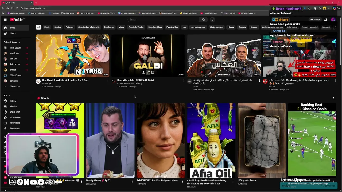The width and height of the screenshot is (342, 192).
Task: Open a new browser tab
Action: 36,3
